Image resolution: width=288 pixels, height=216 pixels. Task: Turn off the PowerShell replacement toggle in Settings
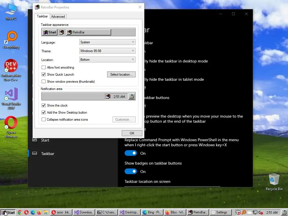[131, 153]
